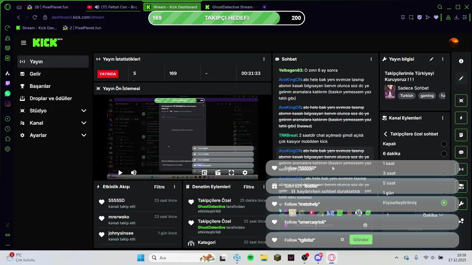
Task: Click the chat bubble icon in right rail
Action: 461,152
